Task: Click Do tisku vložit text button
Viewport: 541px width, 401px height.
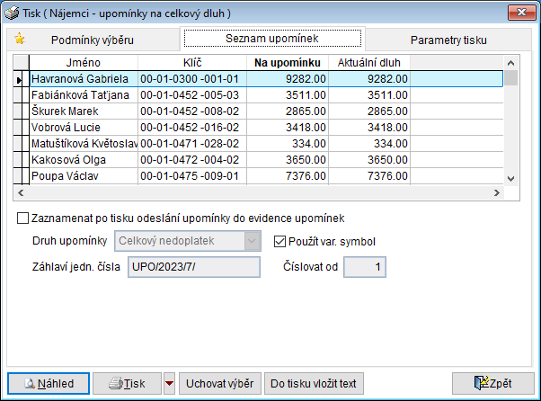Action: click(315, 384)
